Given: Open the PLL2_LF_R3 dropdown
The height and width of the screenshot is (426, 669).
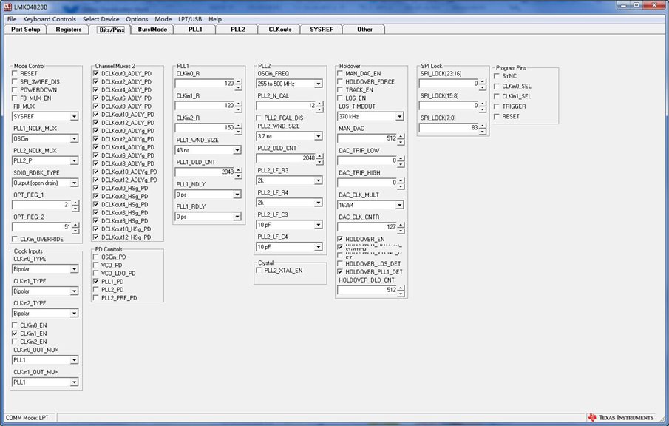Looking at the screenshot, I should pyautogui.click(x=289, y=180).
